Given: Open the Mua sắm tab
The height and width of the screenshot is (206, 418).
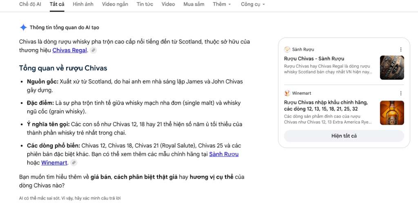Looking at the screenshot, I should click(194, 4).
